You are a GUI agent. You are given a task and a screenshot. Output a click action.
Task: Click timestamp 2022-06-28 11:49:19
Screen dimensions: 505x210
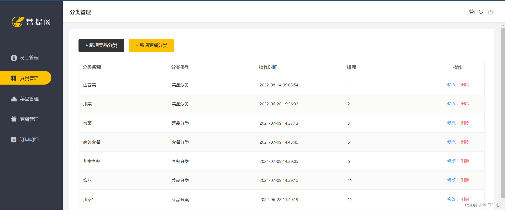pos(279,199)
